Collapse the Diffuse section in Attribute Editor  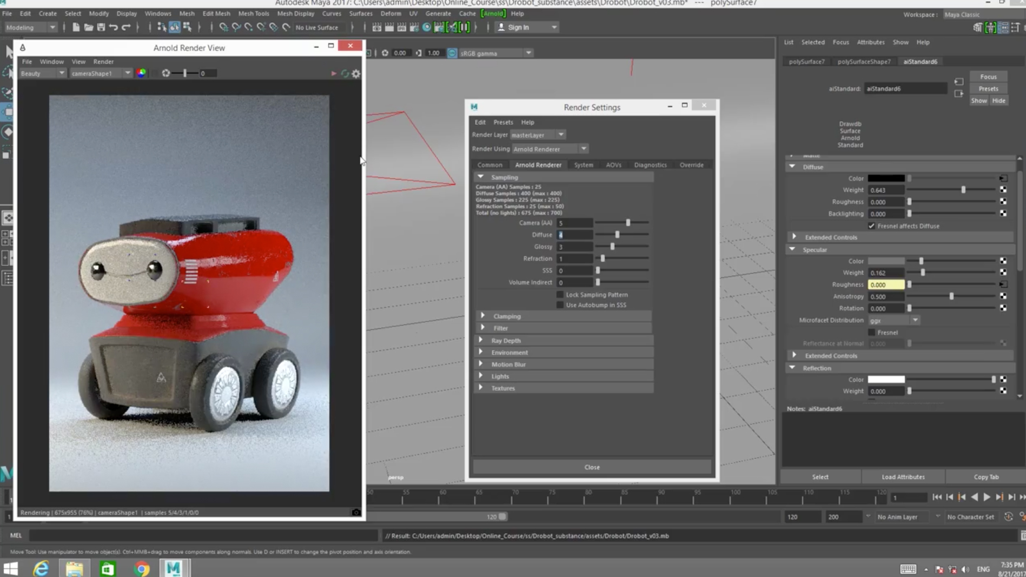(x=899, y=167)
